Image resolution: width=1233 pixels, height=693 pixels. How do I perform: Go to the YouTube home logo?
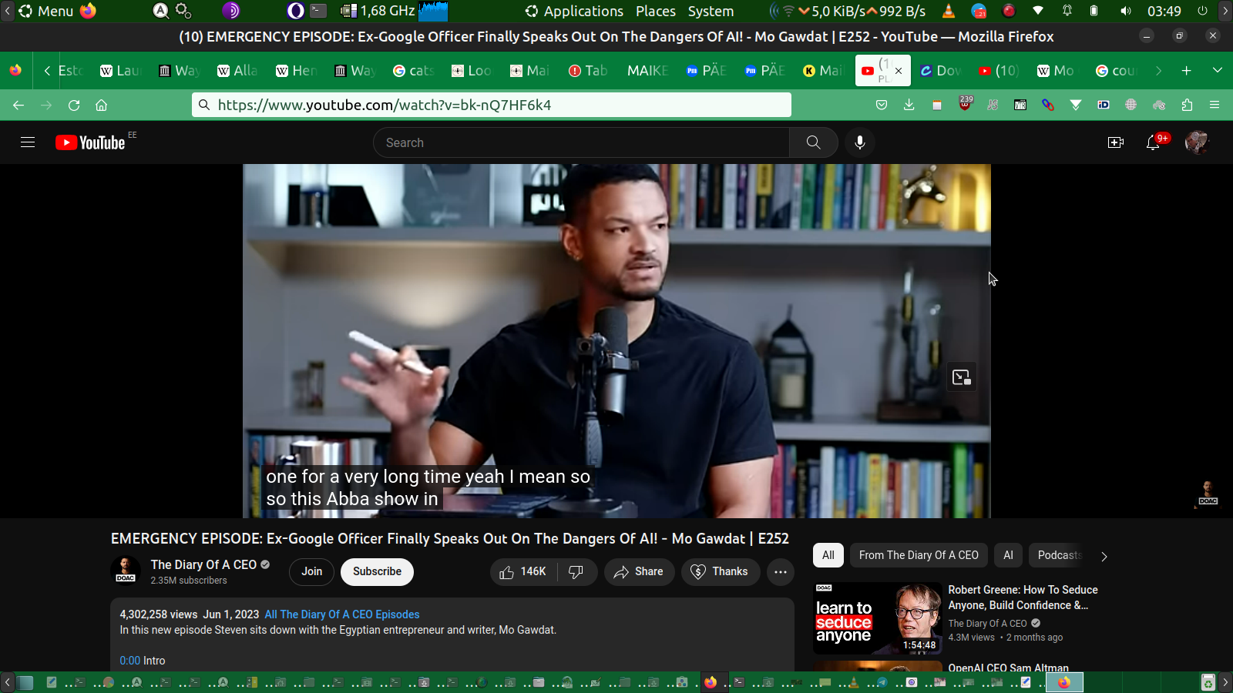[90, 142]
